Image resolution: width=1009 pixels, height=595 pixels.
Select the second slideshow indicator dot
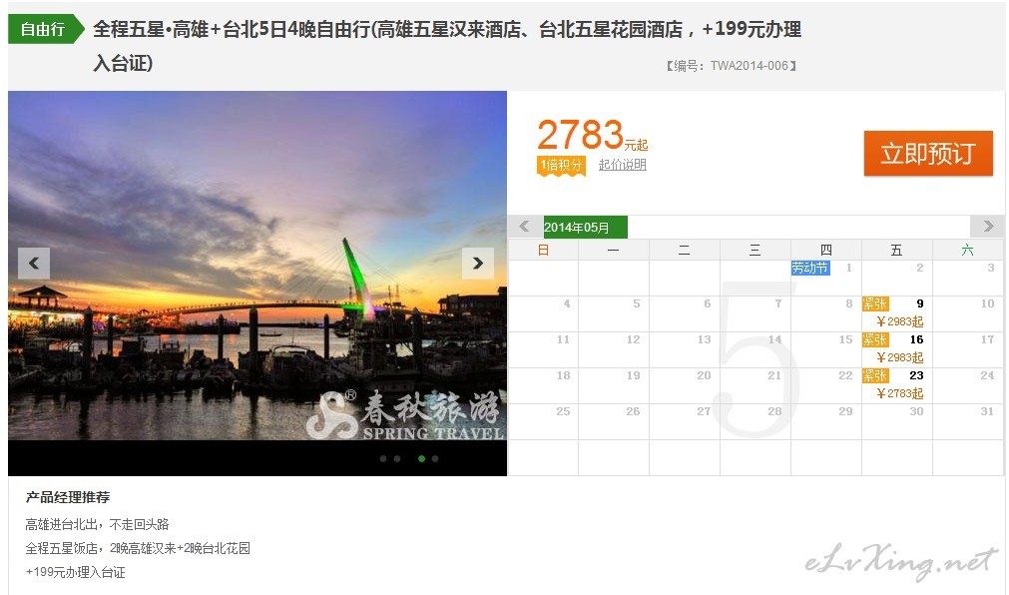pos(397,458)
